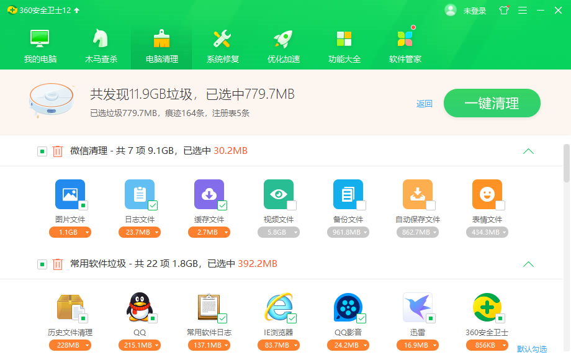
Task: Open 系统修复 tab
Action: coord(222,46)
